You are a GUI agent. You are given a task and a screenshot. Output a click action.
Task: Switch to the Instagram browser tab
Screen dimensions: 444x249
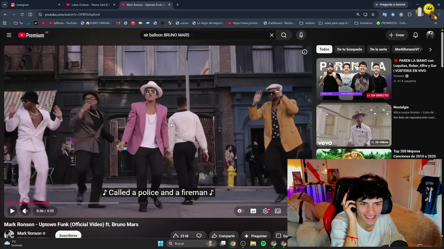[x=35, y=5]
